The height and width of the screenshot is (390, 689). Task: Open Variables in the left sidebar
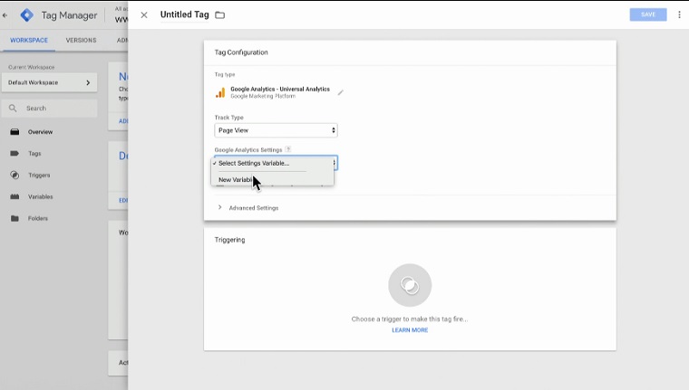coord(40,196)
